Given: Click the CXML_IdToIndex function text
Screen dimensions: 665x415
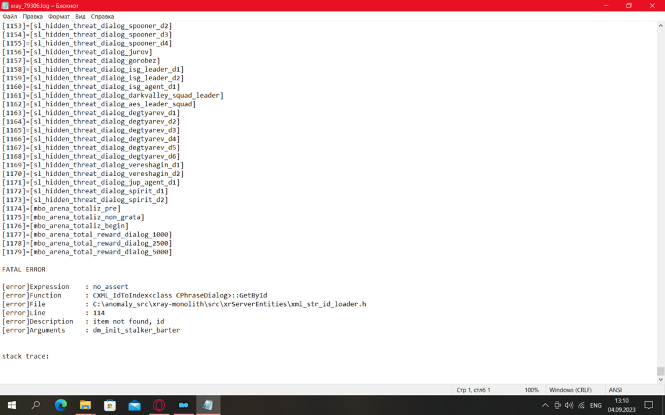Looking at the screenshot, I should pyautogui.click(x=180, y=295).
